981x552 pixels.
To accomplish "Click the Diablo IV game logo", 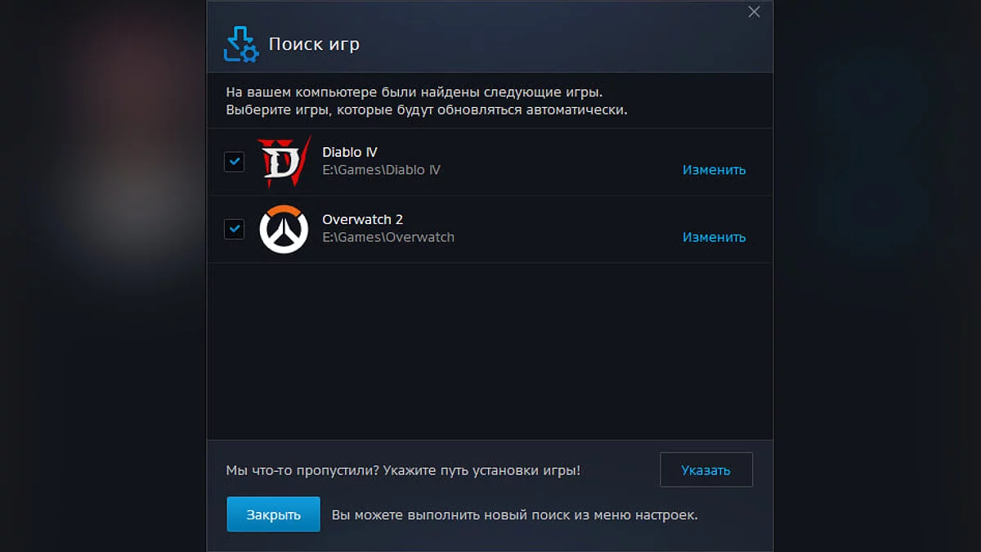I will [x=284, y=161].
